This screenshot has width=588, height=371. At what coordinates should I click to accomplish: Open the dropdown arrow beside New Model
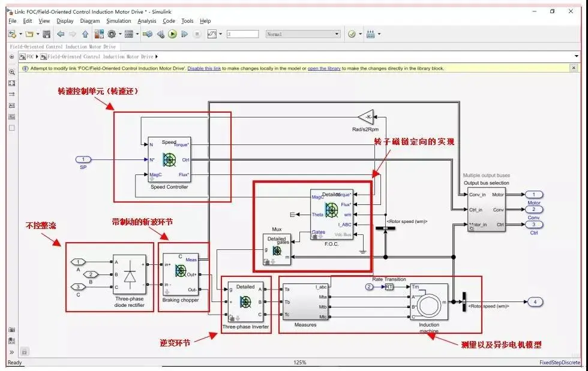click(20, 34)
